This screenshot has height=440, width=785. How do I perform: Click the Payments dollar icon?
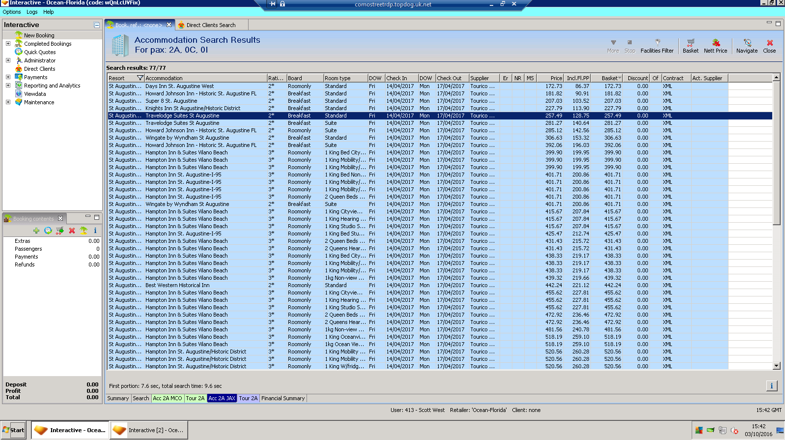coord(19,77)
